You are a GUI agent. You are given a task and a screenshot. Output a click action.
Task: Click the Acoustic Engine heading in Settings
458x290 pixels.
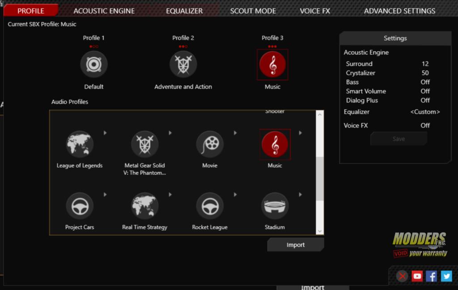[x=366, y=53]
